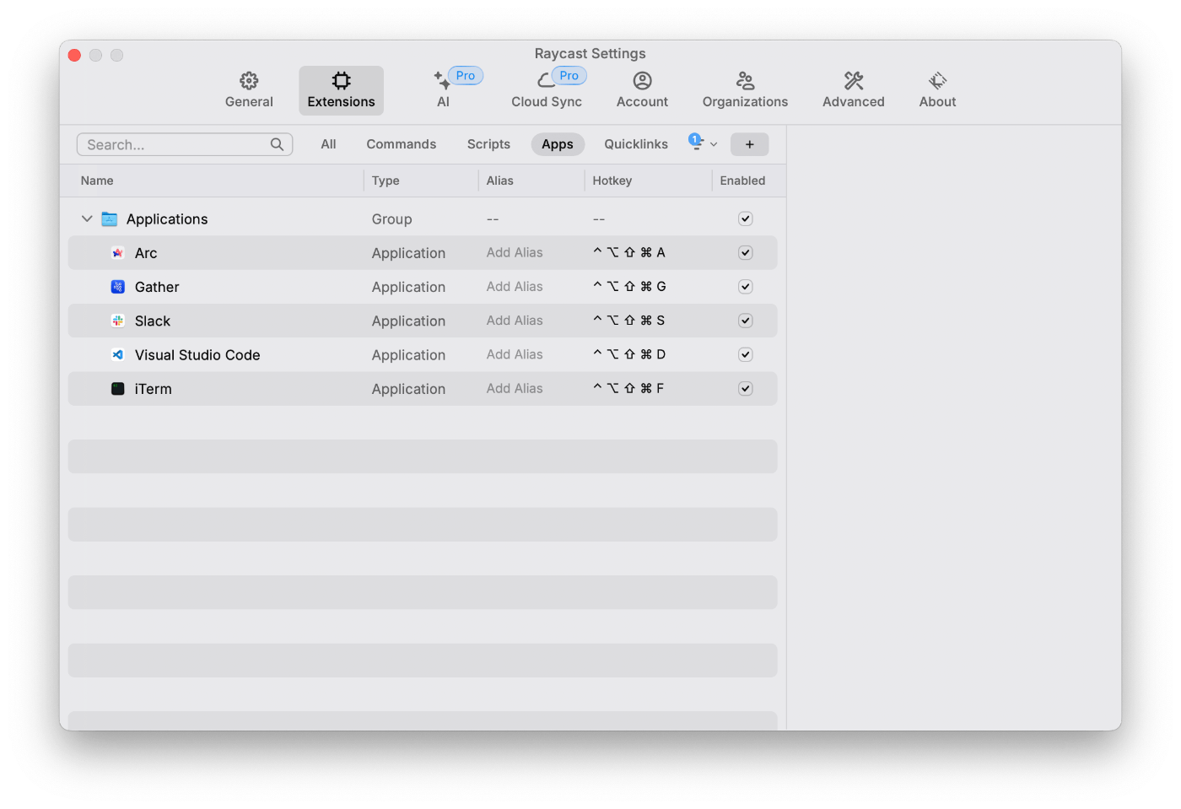Go to Organizations settings

(745, 90)
